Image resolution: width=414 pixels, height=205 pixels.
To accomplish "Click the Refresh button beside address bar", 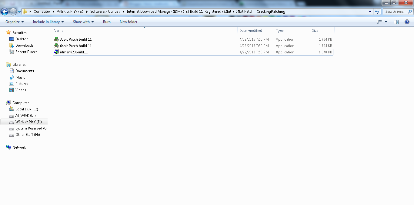I will pos(377,12).
